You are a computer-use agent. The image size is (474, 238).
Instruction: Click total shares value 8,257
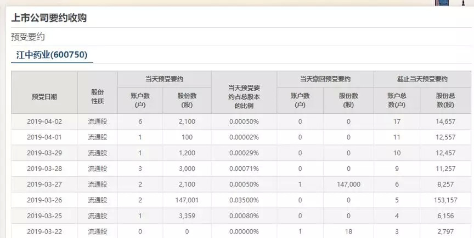pyautogui.click(x=445, y=184)
